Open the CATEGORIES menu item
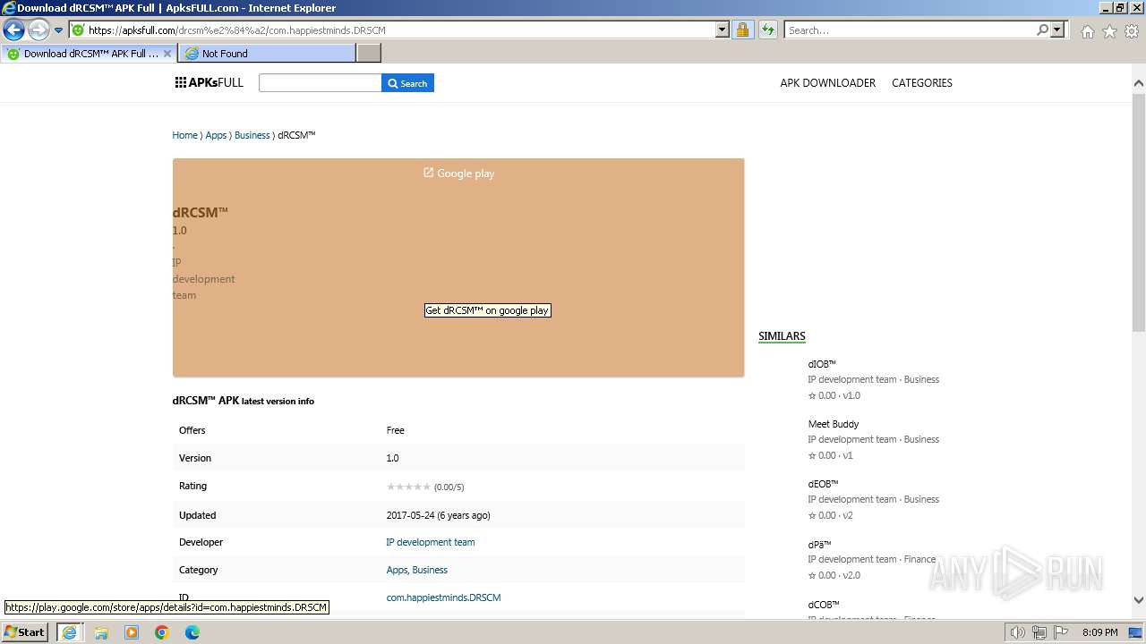The height and width of the screenshot is (644, 1146). coord(922,83)
